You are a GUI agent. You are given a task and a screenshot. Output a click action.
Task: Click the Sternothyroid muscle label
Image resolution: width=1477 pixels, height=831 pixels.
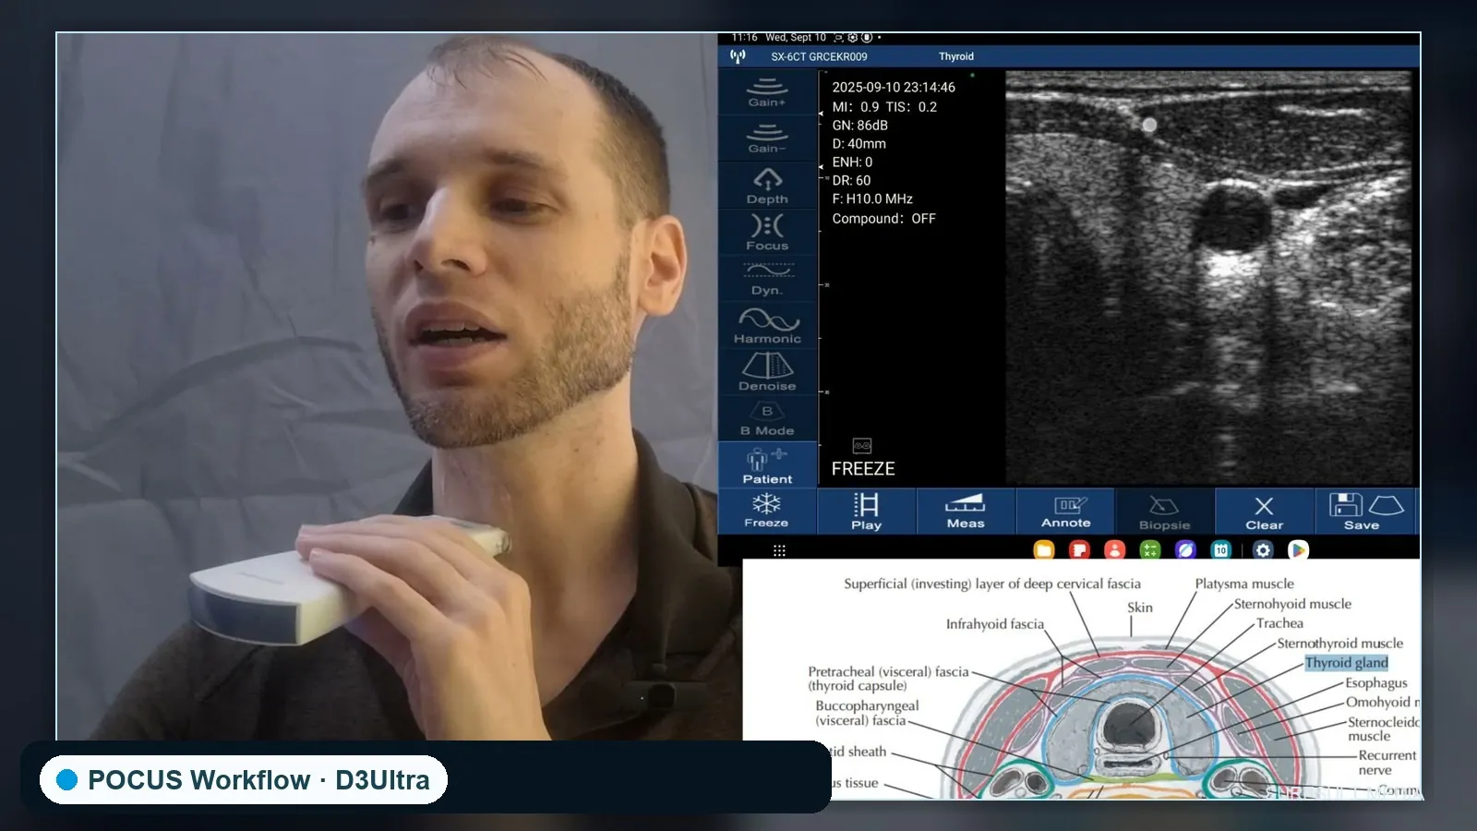click(1339, 644)
